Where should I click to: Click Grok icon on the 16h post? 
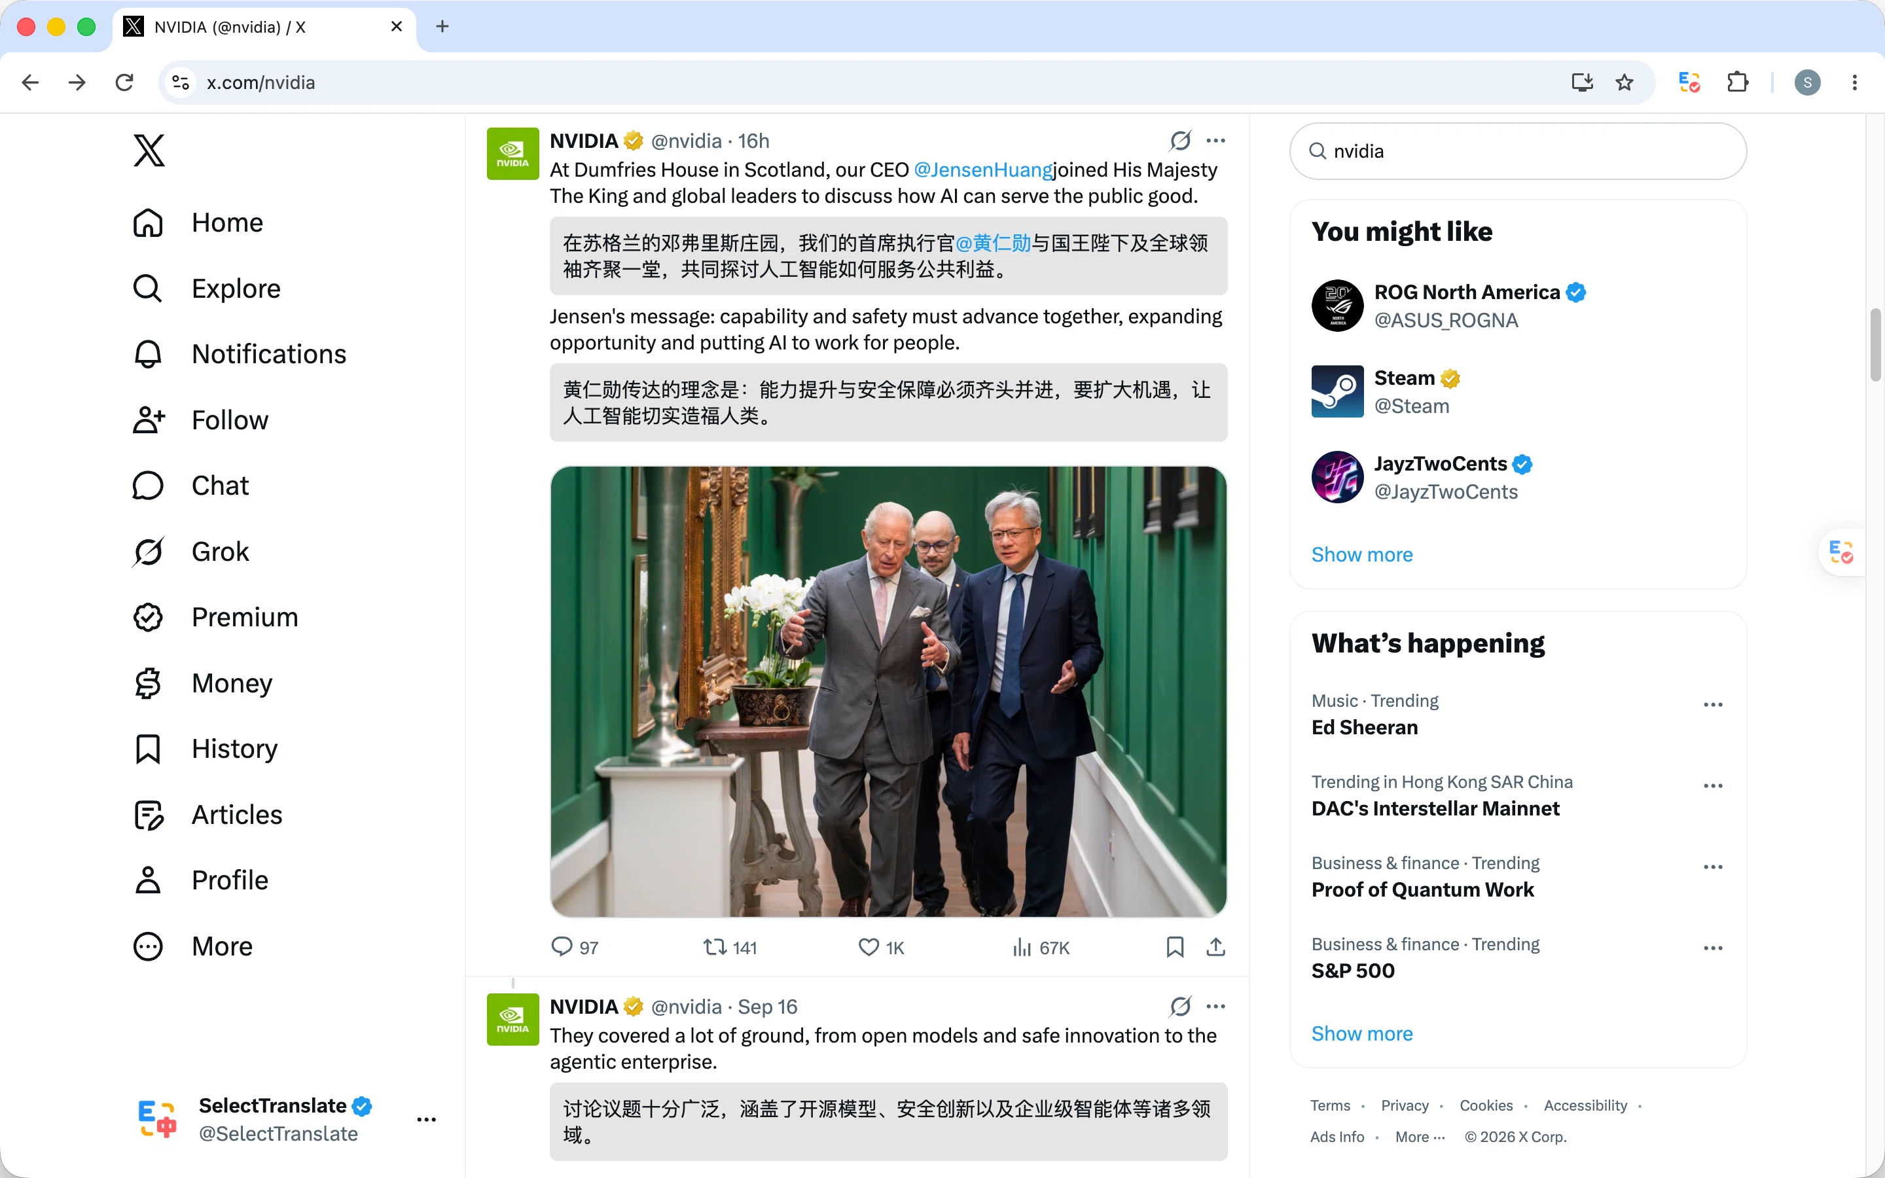[1180, 140]
